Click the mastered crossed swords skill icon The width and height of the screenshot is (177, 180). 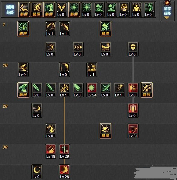tap(147, 90)
